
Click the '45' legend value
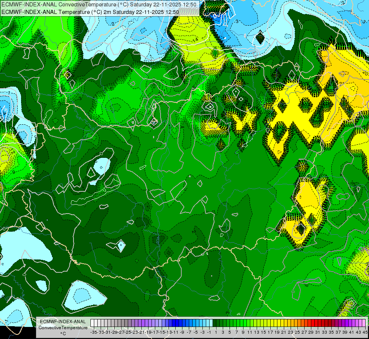pos(365,333)
